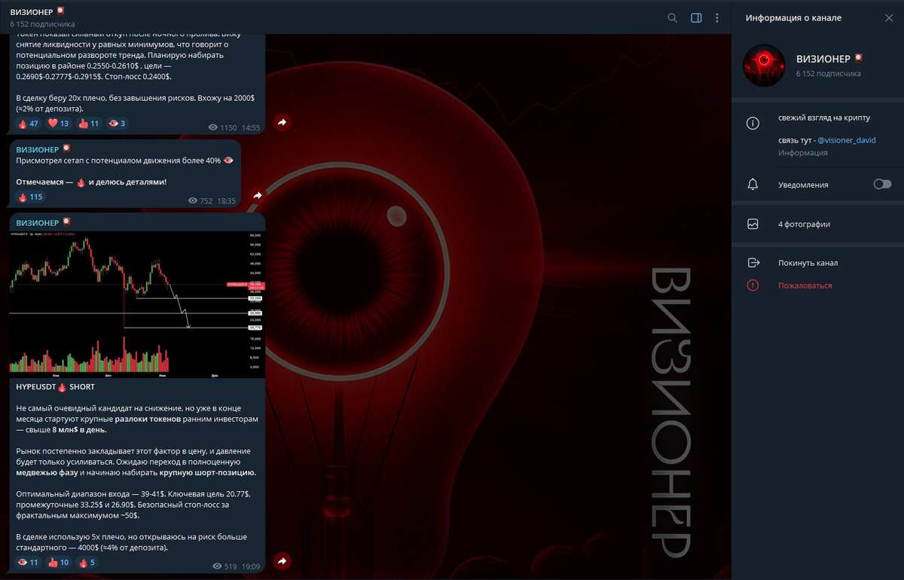Click the 1150 views counter

coord(223,127)
